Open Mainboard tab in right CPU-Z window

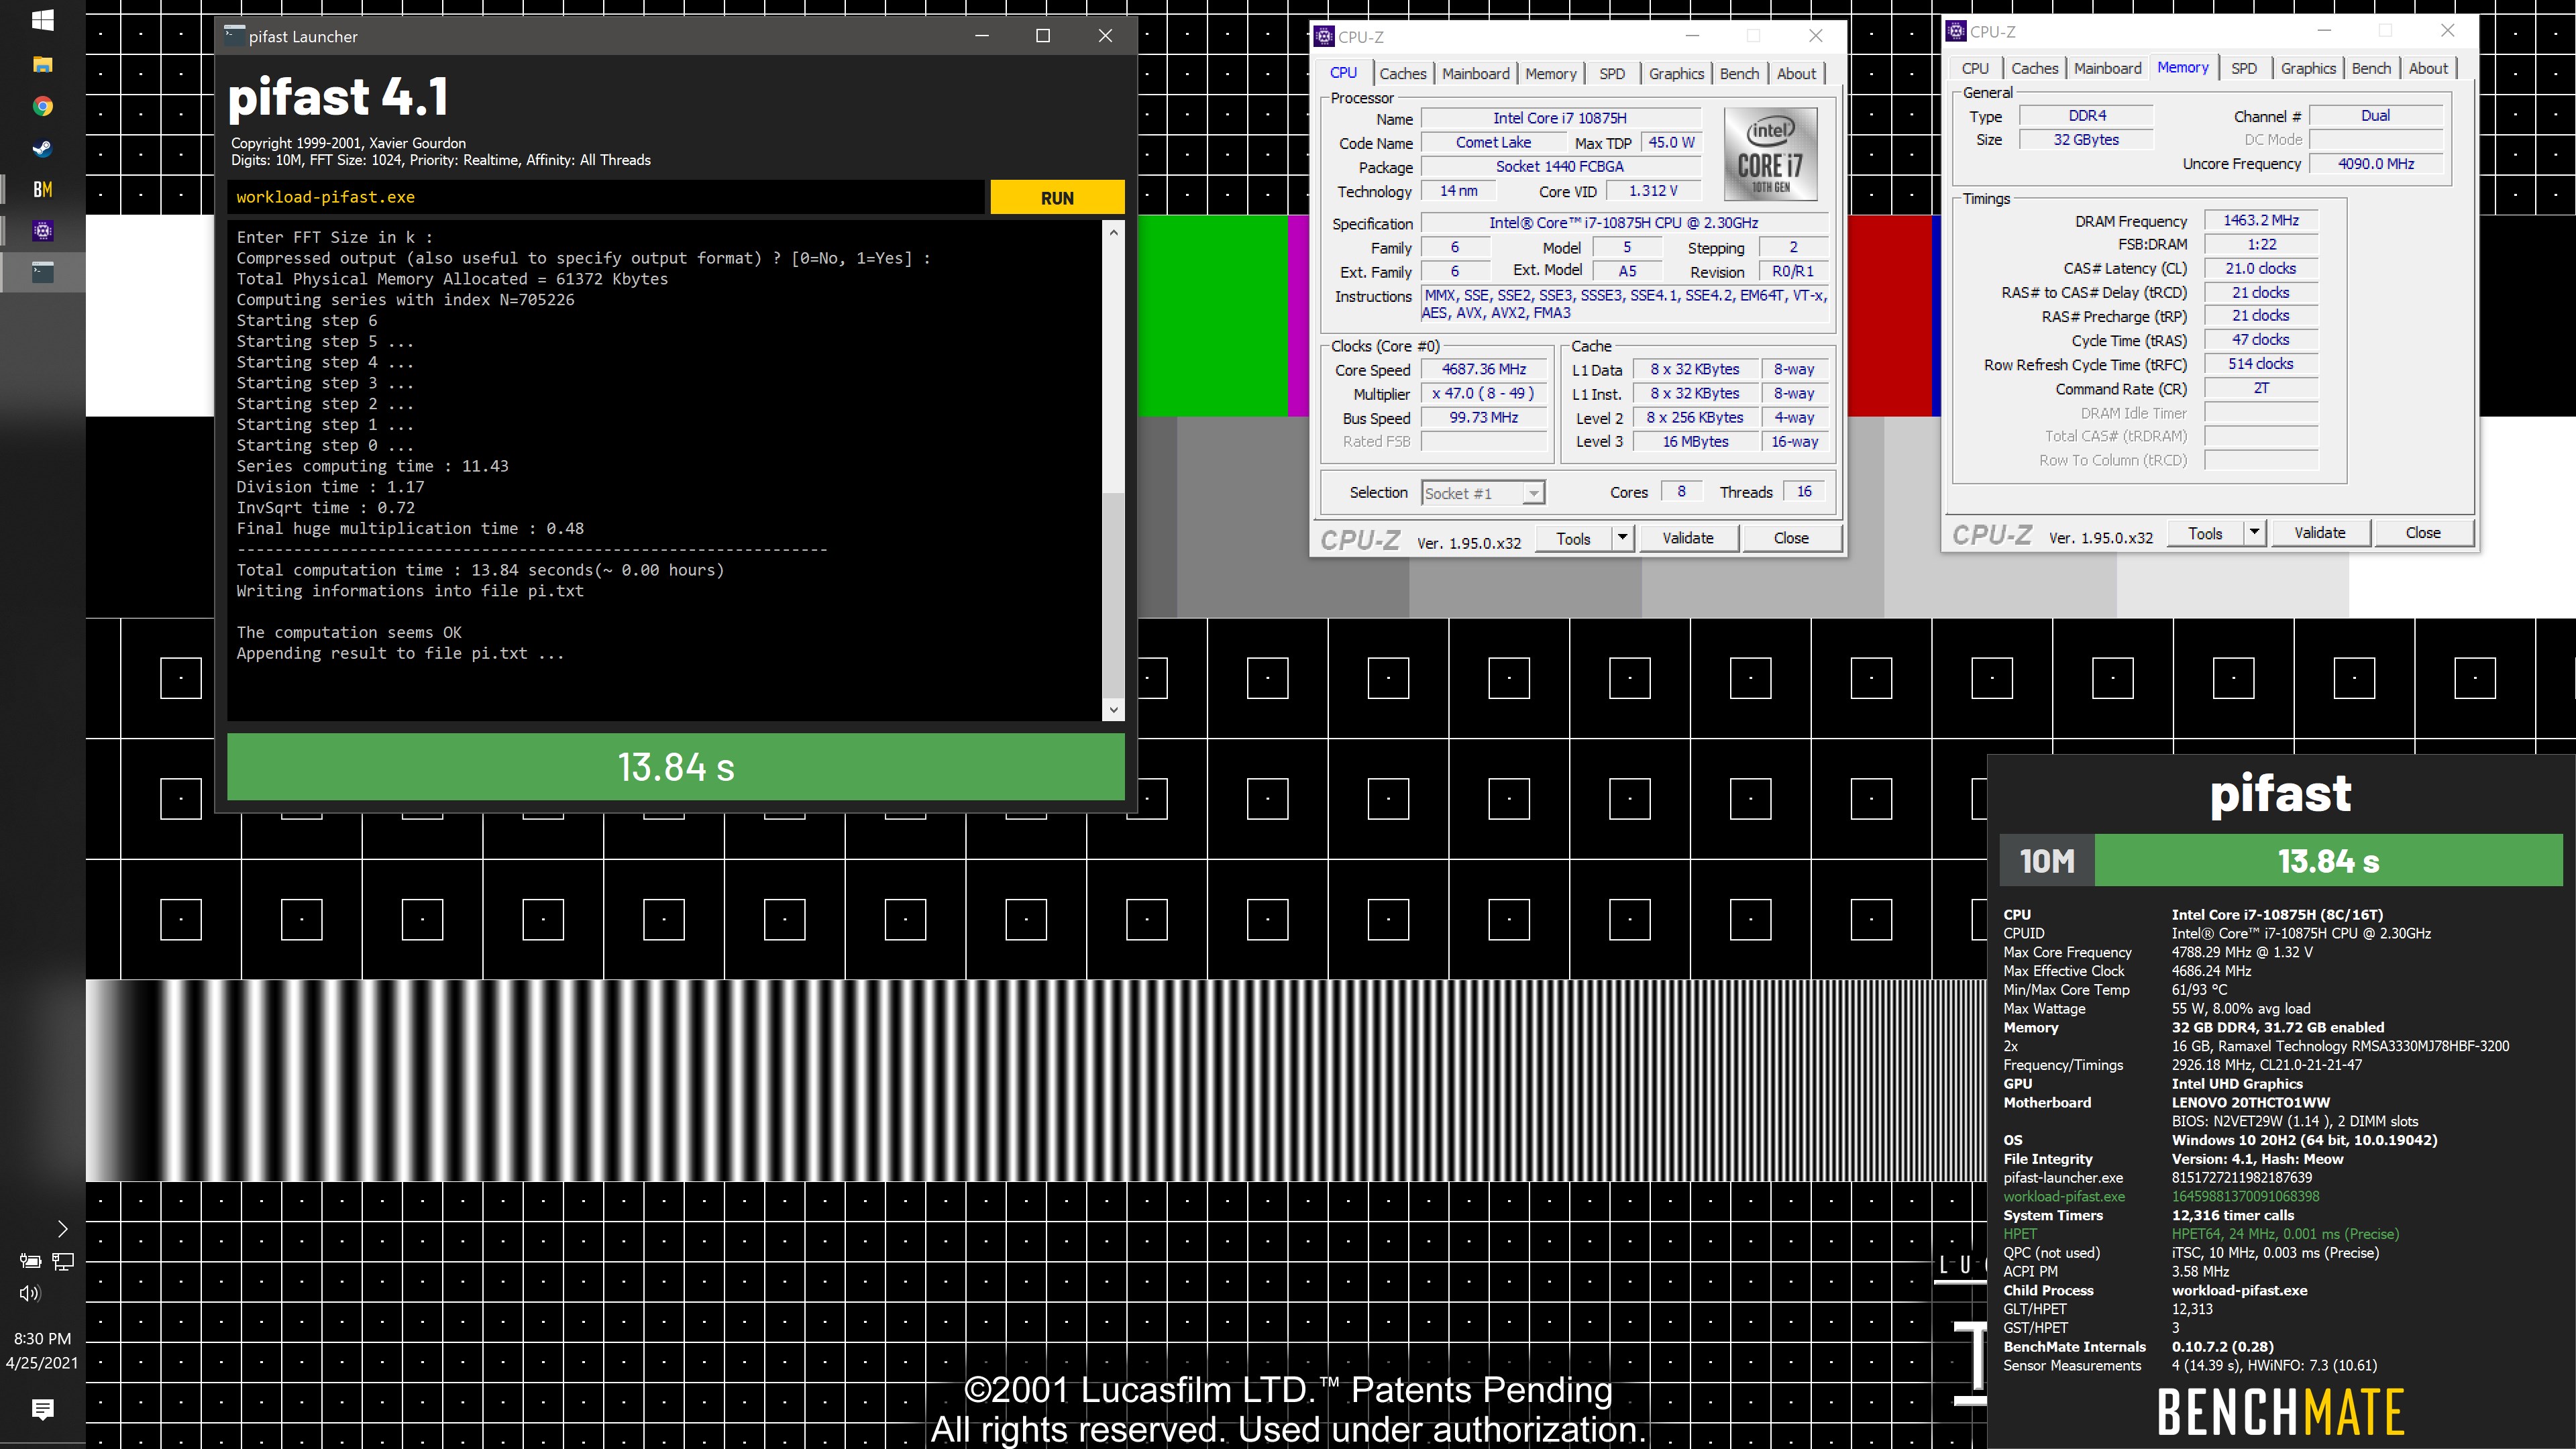pyautogui.click(x=2107, y=69)
